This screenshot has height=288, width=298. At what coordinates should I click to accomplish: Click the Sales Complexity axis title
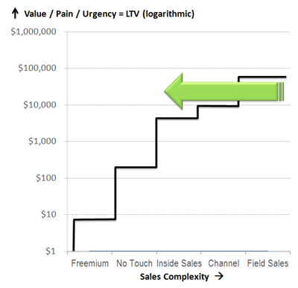pos(174,277)
